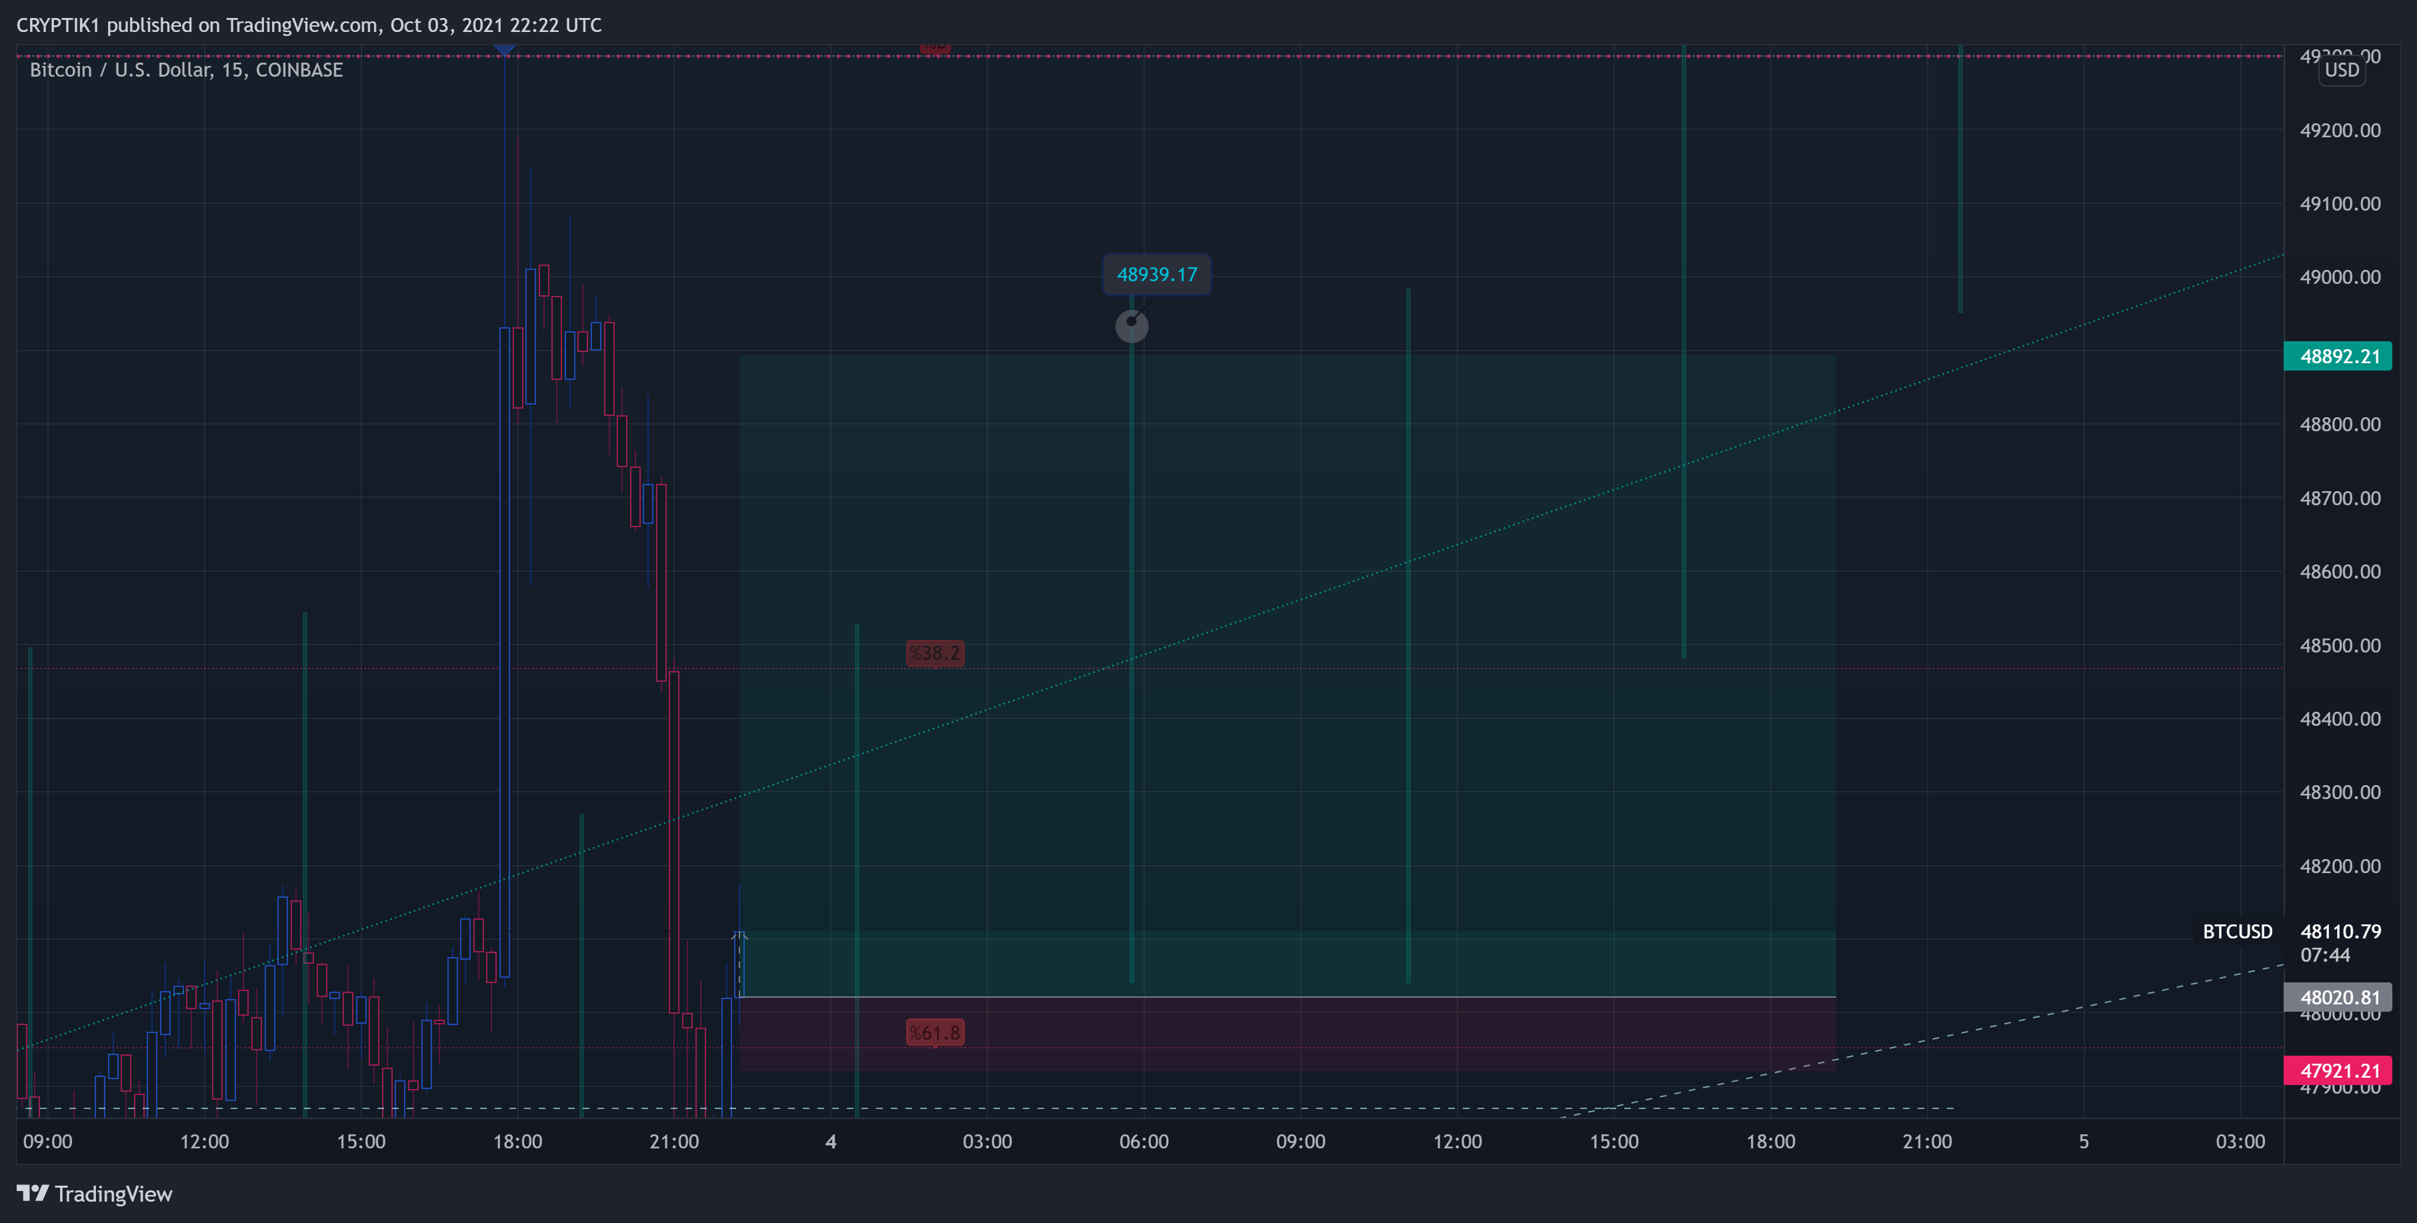Select the red stop-loss zone of the long position
This screenshot has width=2417, height=1223.
1286,1034
